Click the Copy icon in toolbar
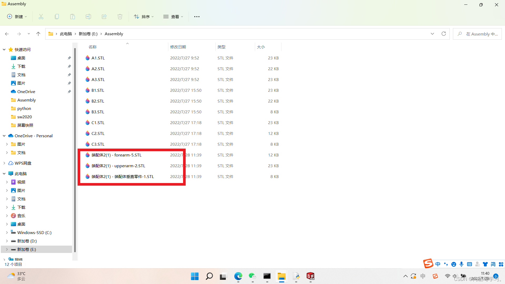 click(x=57, y=17)
